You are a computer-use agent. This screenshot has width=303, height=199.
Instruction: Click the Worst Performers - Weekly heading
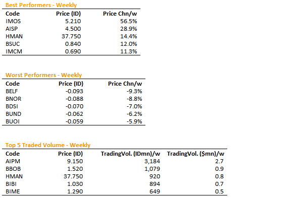point(43,75)
